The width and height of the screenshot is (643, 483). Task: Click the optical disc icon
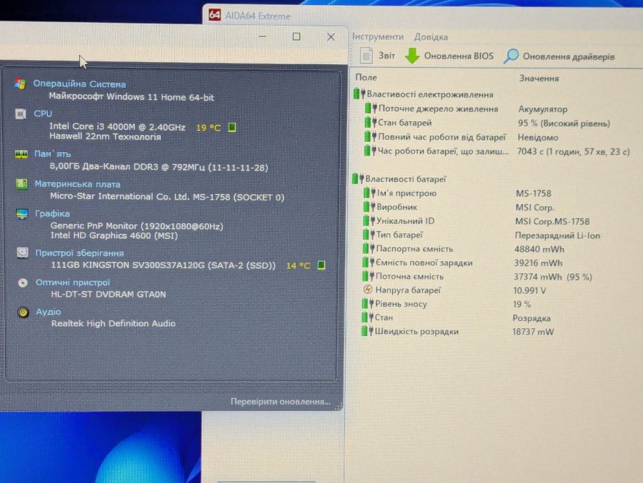[23, 283]
